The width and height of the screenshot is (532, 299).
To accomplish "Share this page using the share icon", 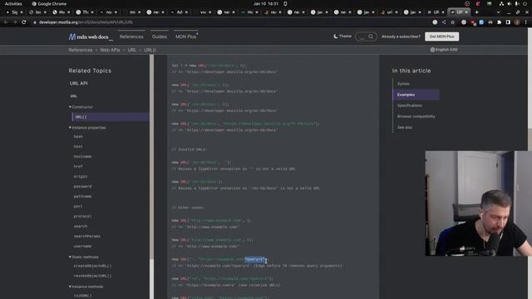I will pyautogui.click(x=444, y=22).
